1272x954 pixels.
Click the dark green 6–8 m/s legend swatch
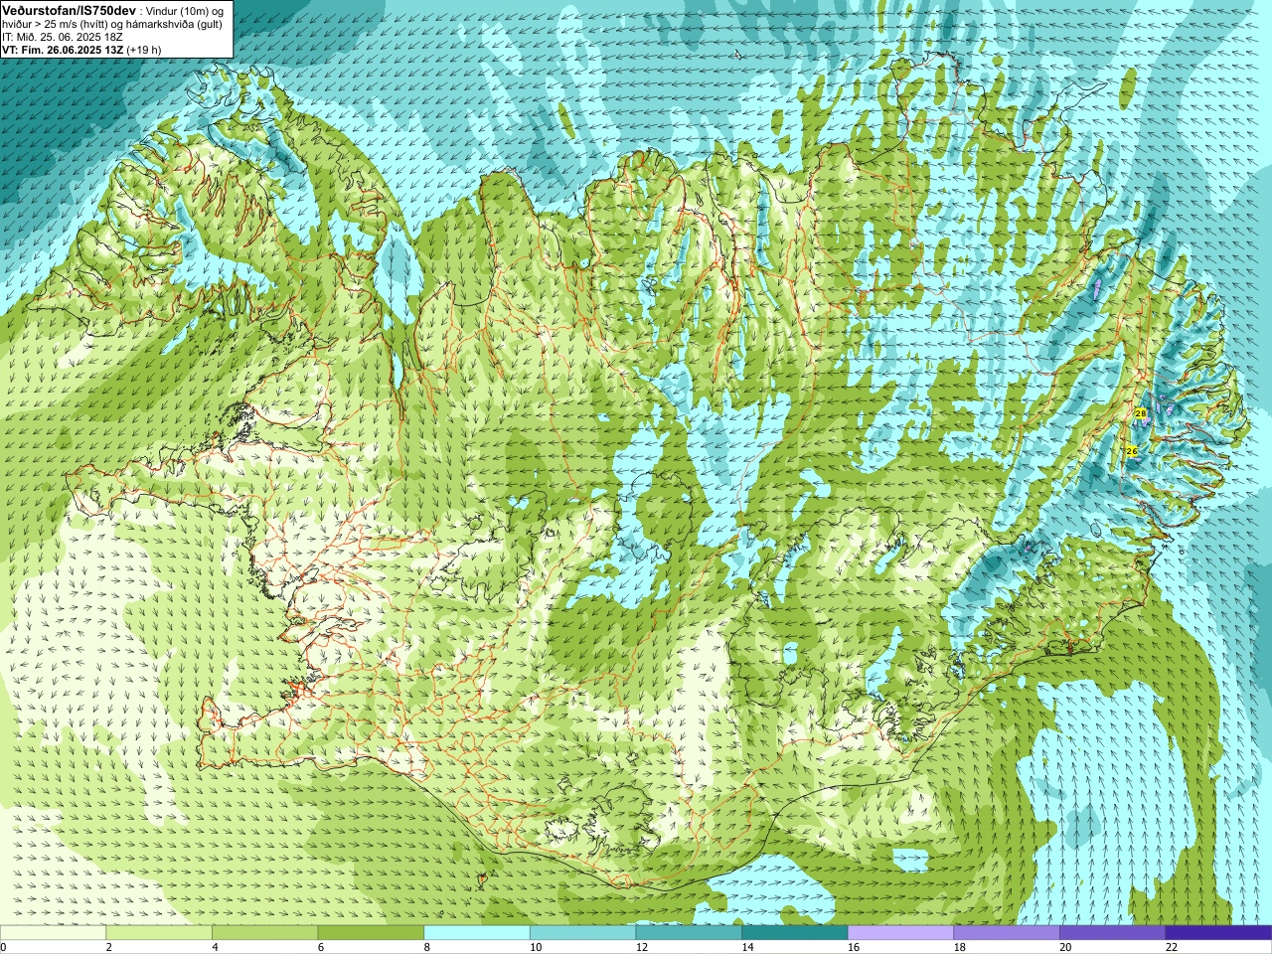click(371, 932)
